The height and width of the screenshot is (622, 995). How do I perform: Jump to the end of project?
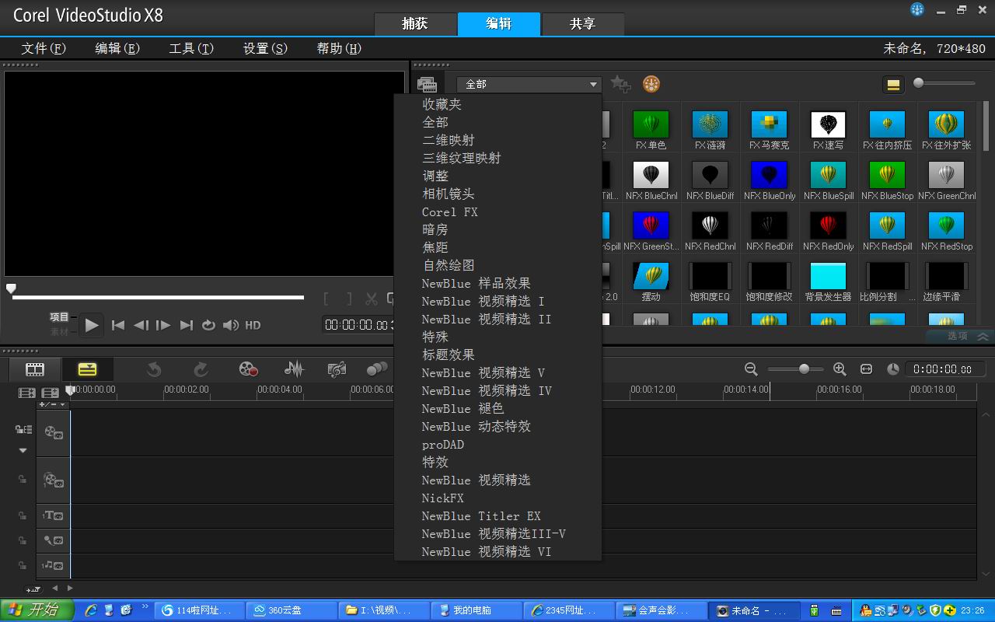tap(186, 325)
